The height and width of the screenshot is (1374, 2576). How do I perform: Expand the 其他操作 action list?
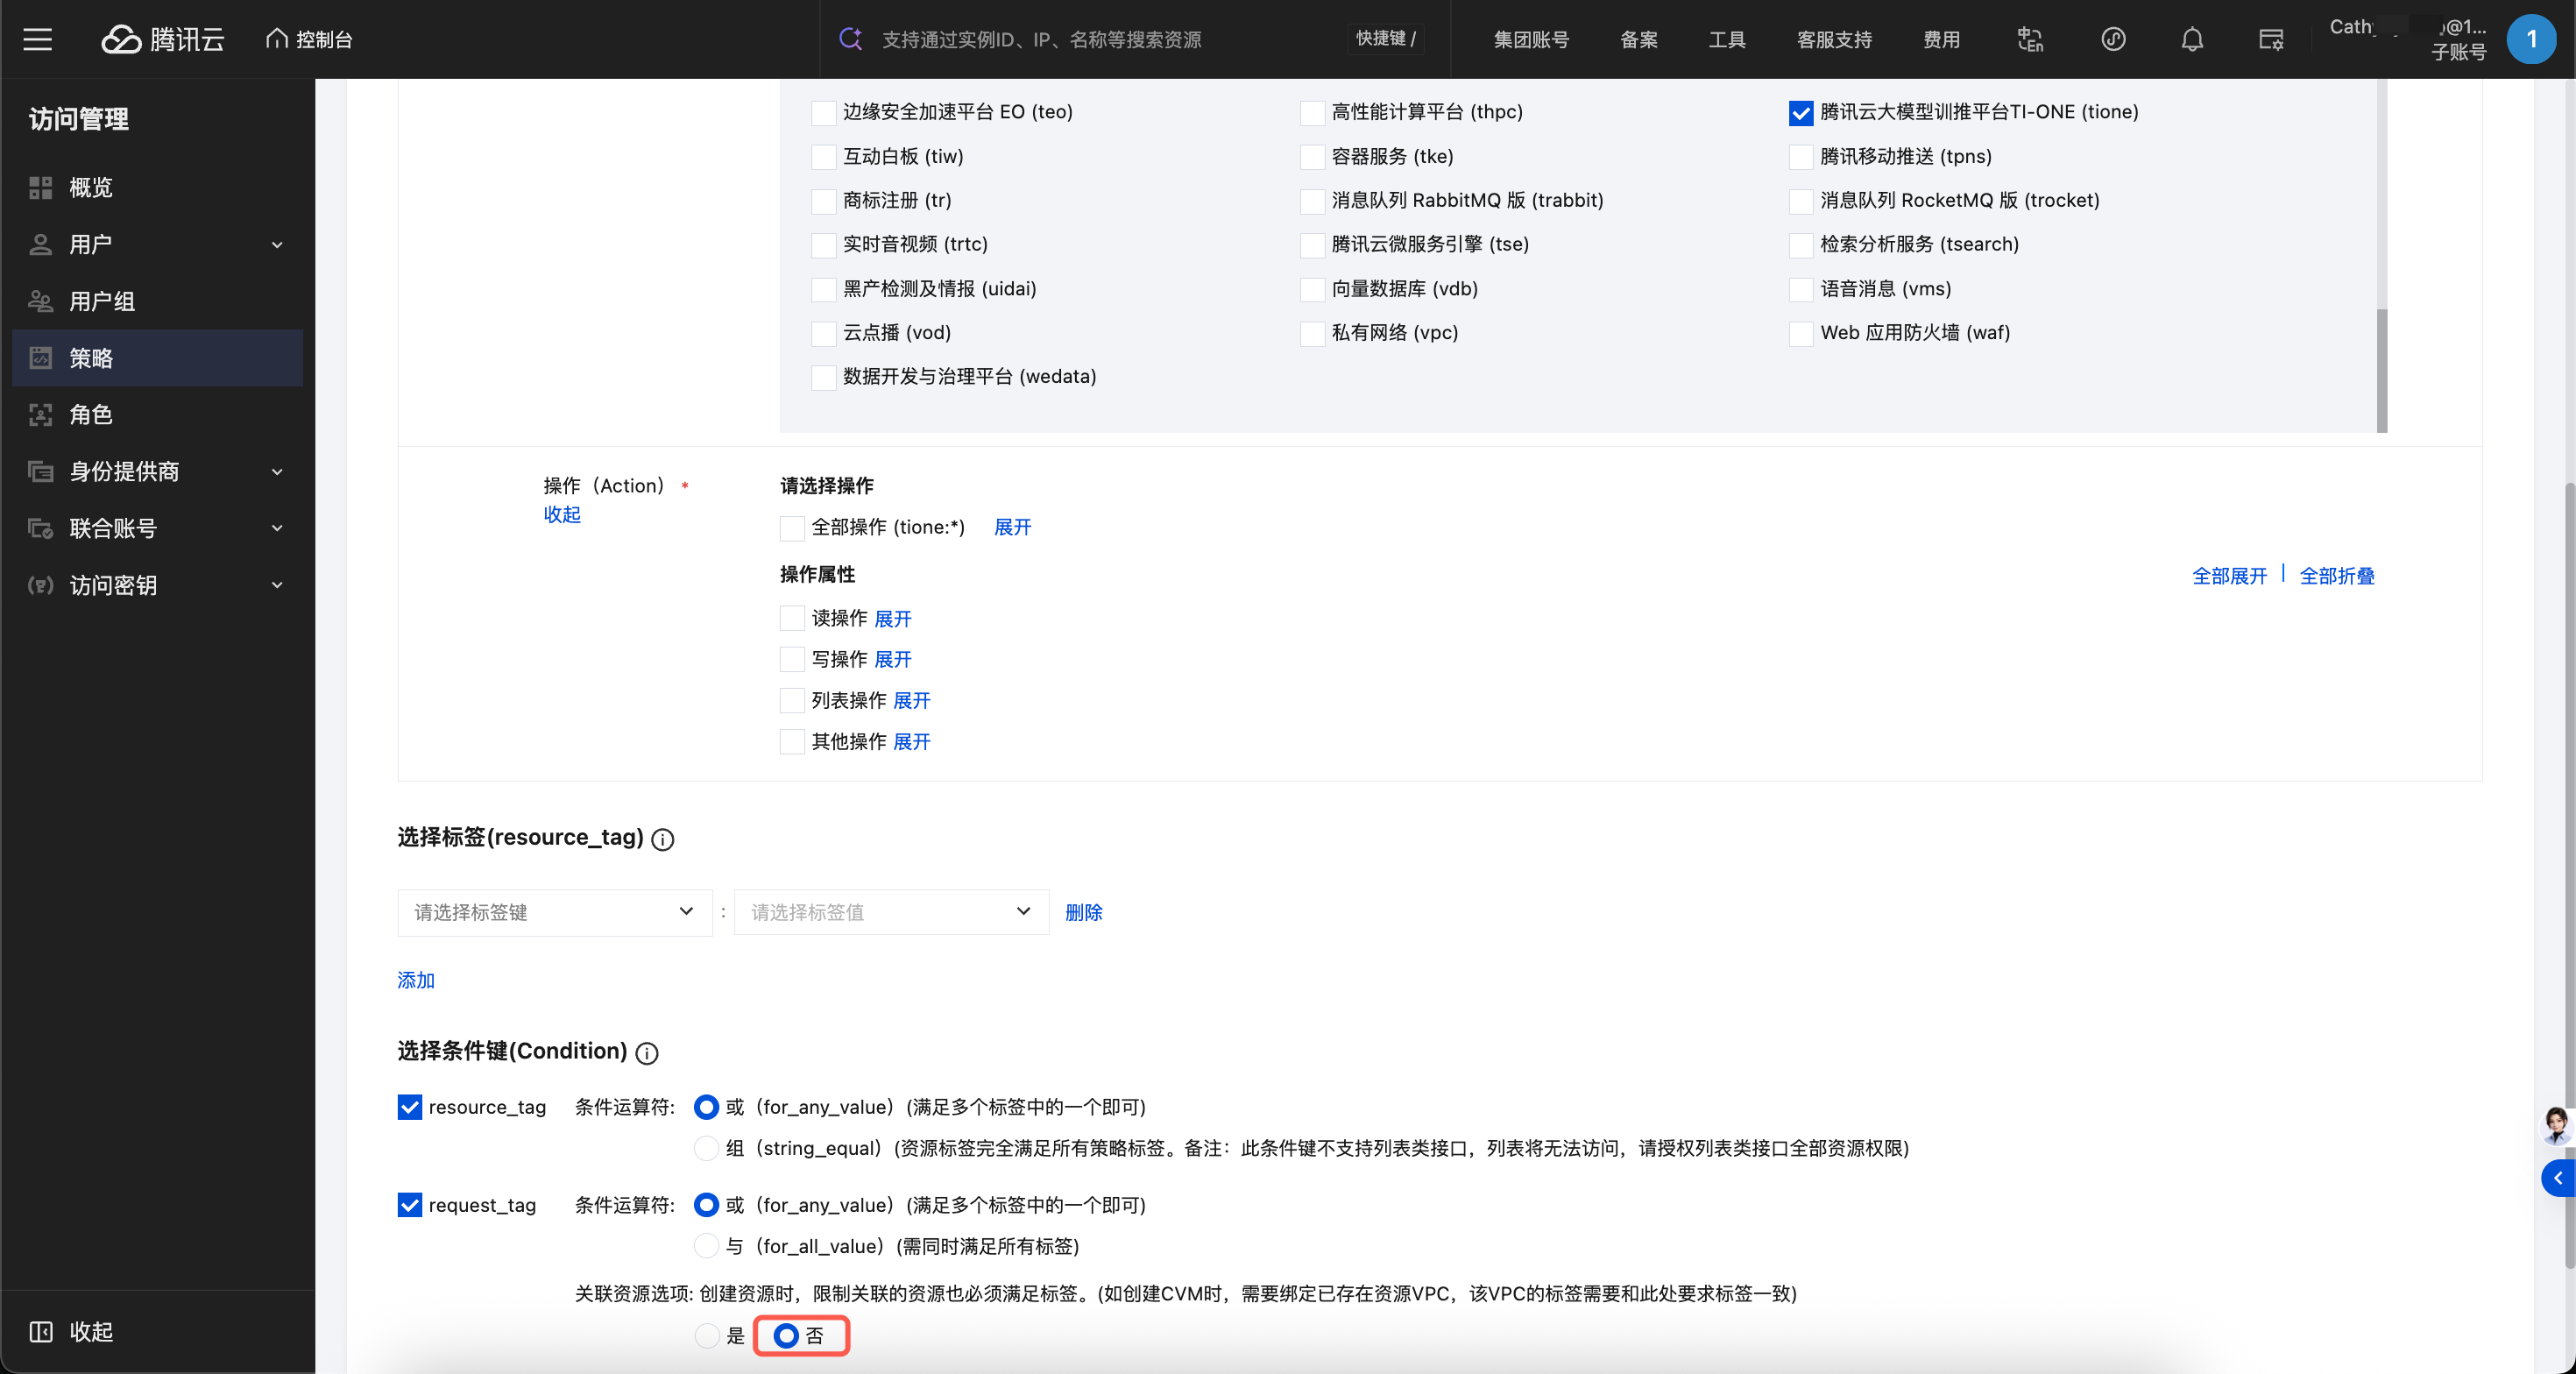pyautogui.click(x=912, y=742)
